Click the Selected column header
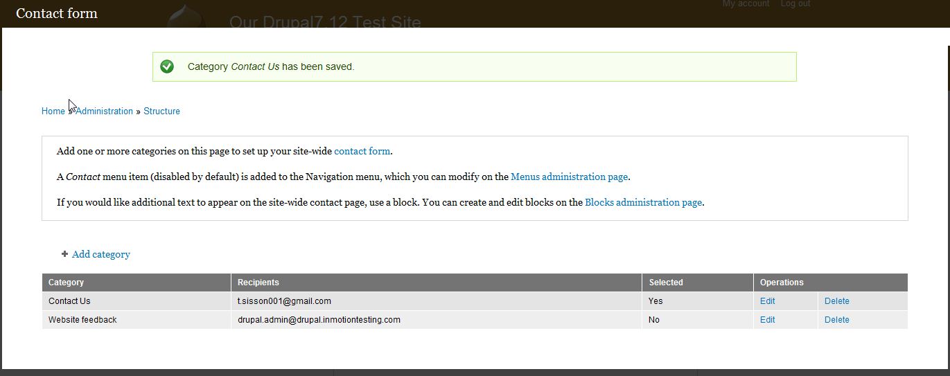 tap(666, 283)
